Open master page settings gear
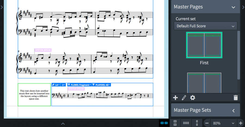Screen dimensions: 245x127 coord(193,98)
